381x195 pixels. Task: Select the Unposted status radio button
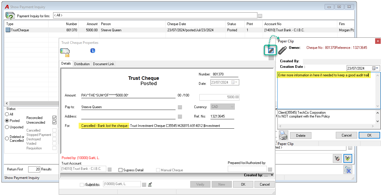[x=7, y=127]
